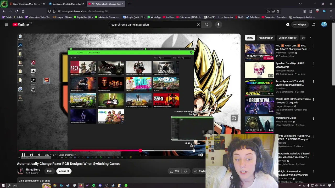Toggle the autoplay switch in player
Screen dimensions: 335x188
201,155
